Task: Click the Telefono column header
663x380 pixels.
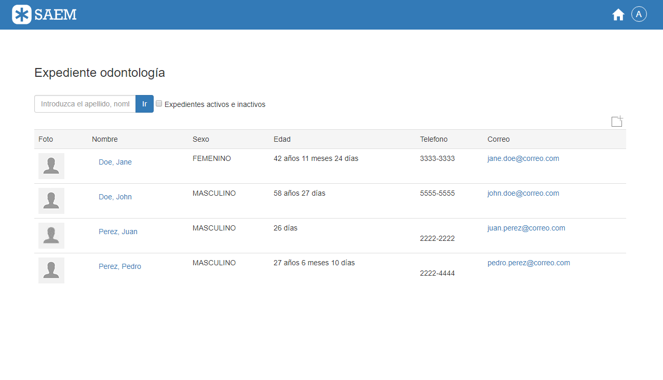Action: [x=434, y=139]
